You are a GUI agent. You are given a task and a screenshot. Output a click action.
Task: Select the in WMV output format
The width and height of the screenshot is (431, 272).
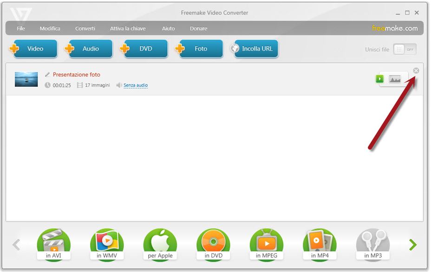pyautogui.click(x=107, y=245)
